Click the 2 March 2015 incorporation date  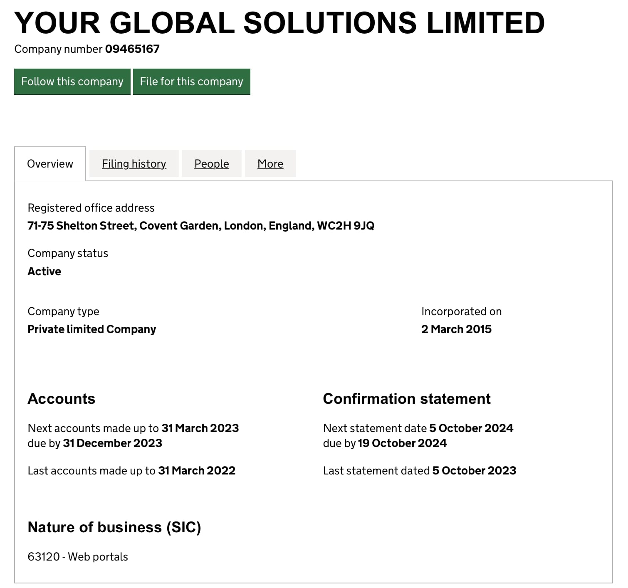click(x=456, y=329)
